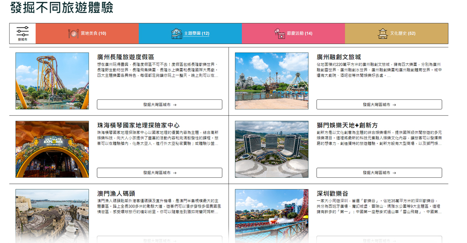
Task: Click the title 深圳歡樂谷
Action: [x=332, y=194]
